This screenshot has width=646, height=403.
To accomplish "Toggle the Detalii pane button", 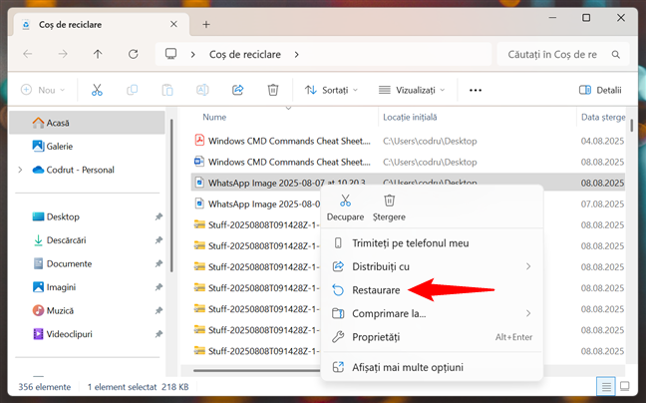I will [600, 90].
